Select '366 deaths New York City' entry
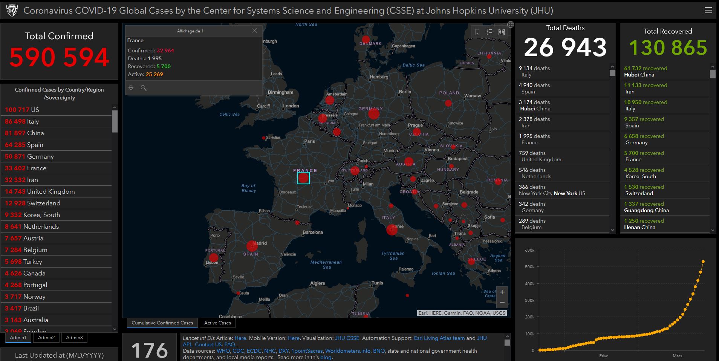This screenshot has width=719, height=361. 562,190
